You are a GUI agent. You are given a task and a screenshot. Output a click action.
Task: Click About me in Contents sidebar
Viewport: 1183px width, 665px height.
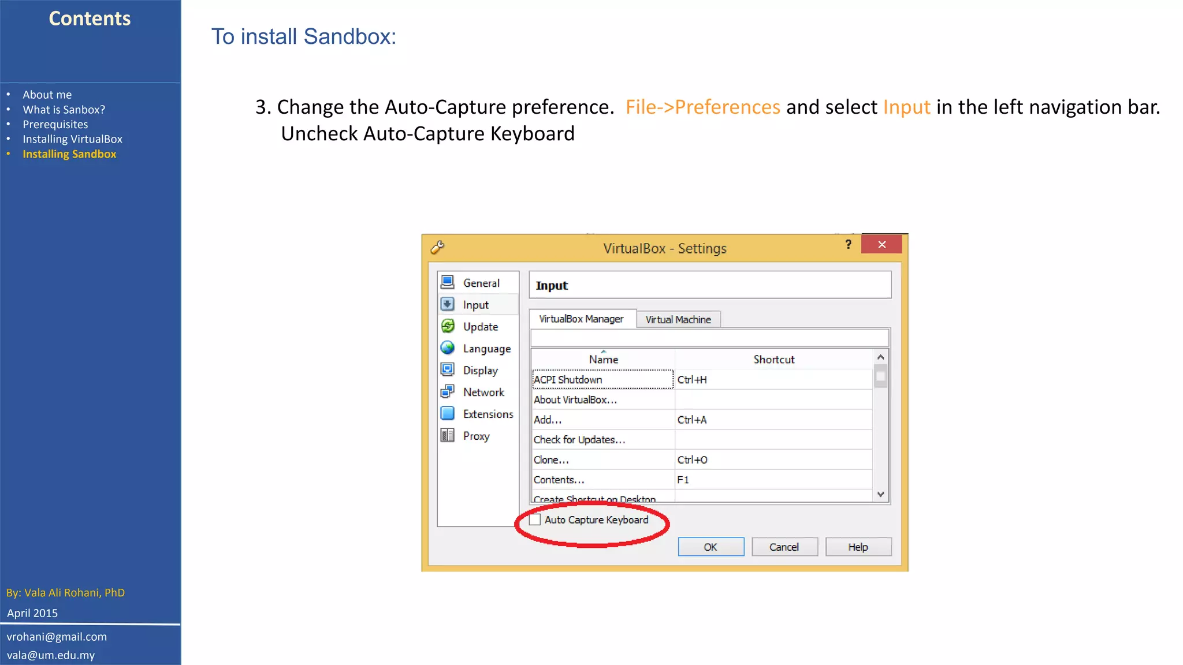pyautogui.click(x=47, y=95)
